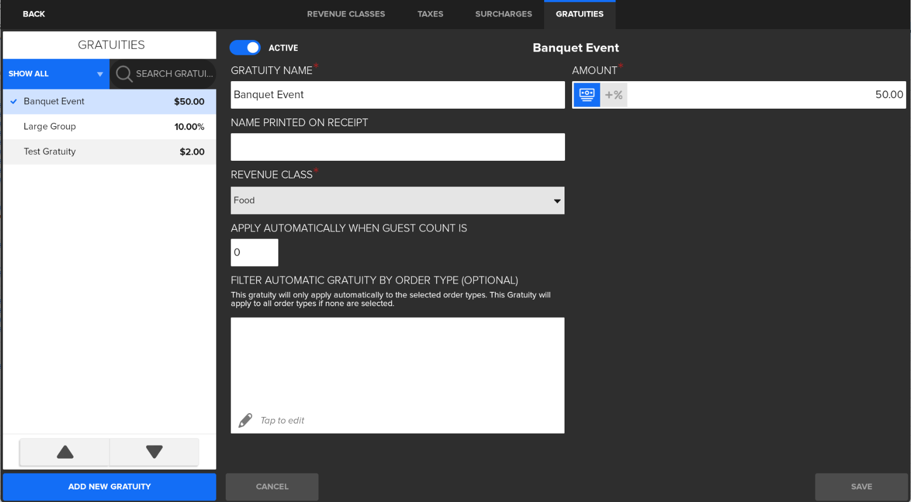Select Test Gratuity in the list
911x502 pixels.
(110, 152)
